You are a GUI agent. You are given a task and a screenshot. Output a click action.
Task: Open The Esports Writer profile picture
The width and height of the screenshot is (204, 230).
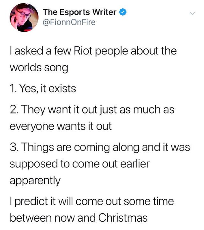[x=24, y=17]
